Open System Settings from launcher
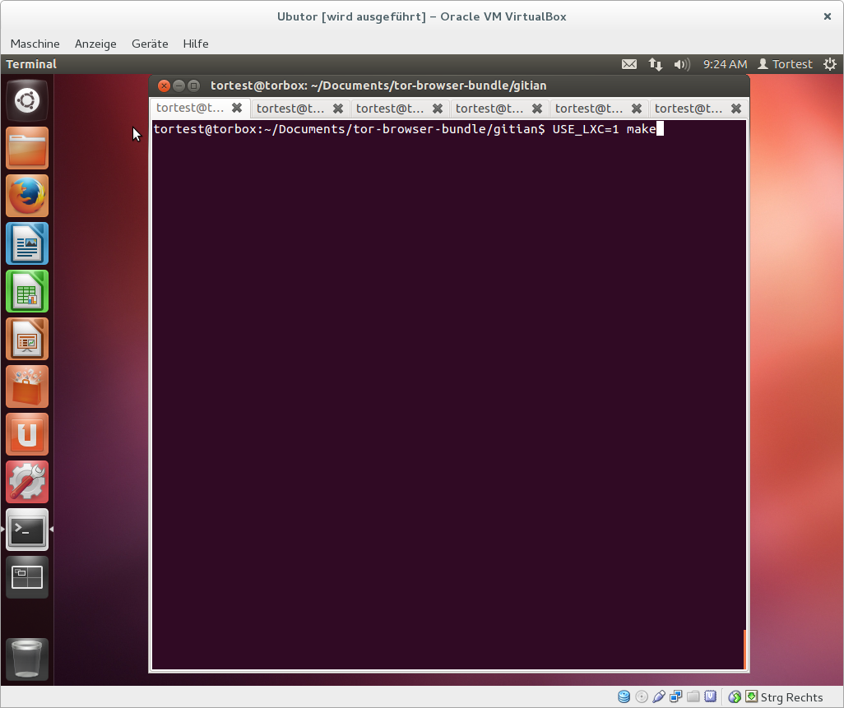This screenshot has width=844, height=708. pos(27,482)
